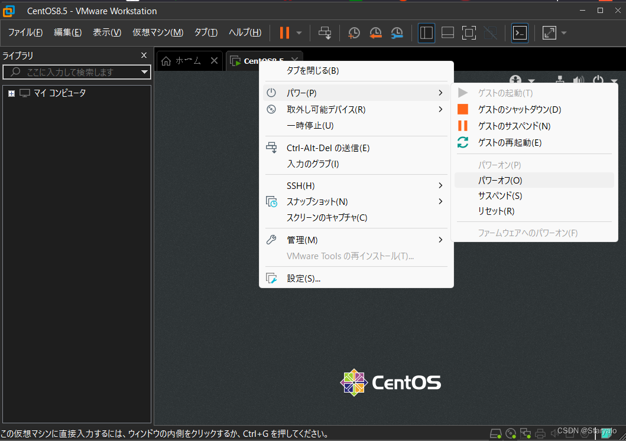
Task: Expand the スナップショット(N) submenu
Action: pos(356,202)
